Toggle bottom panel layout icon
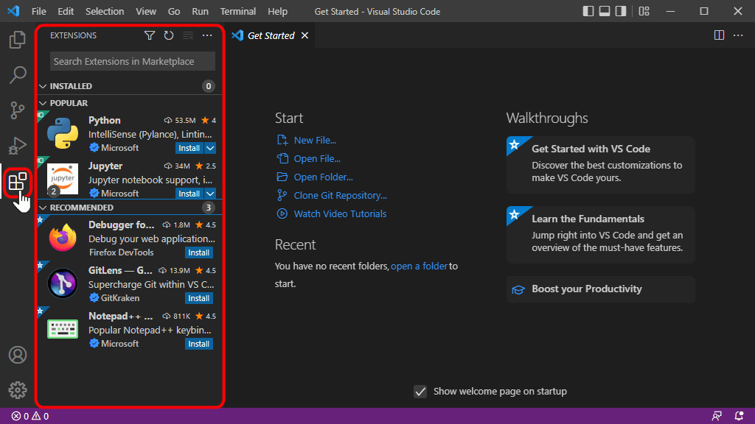Image resolution: width=755 pixels, height=424 pixels. point(605,11)
